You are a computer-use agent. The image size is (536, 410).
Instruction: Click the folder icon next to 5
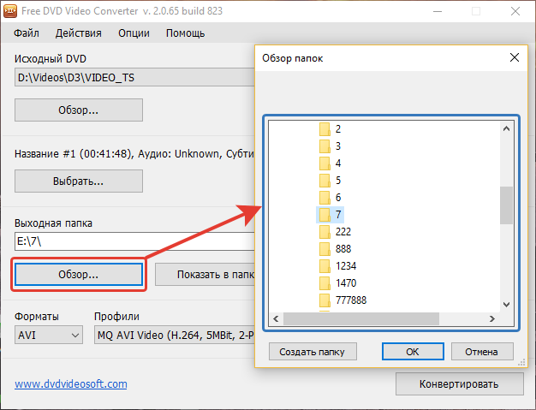[x=325, y=181]
